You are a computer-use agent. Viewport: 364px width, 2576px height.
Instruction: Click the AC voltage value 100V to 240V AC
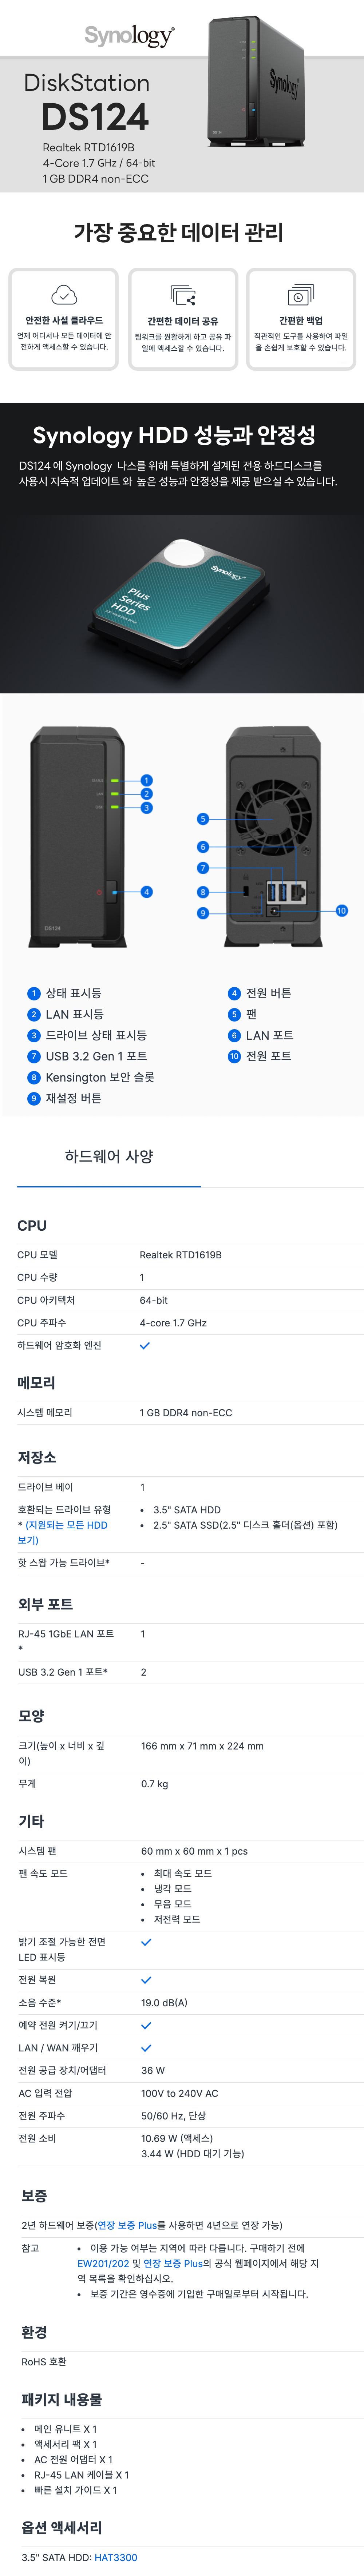tap(180, 2093)
